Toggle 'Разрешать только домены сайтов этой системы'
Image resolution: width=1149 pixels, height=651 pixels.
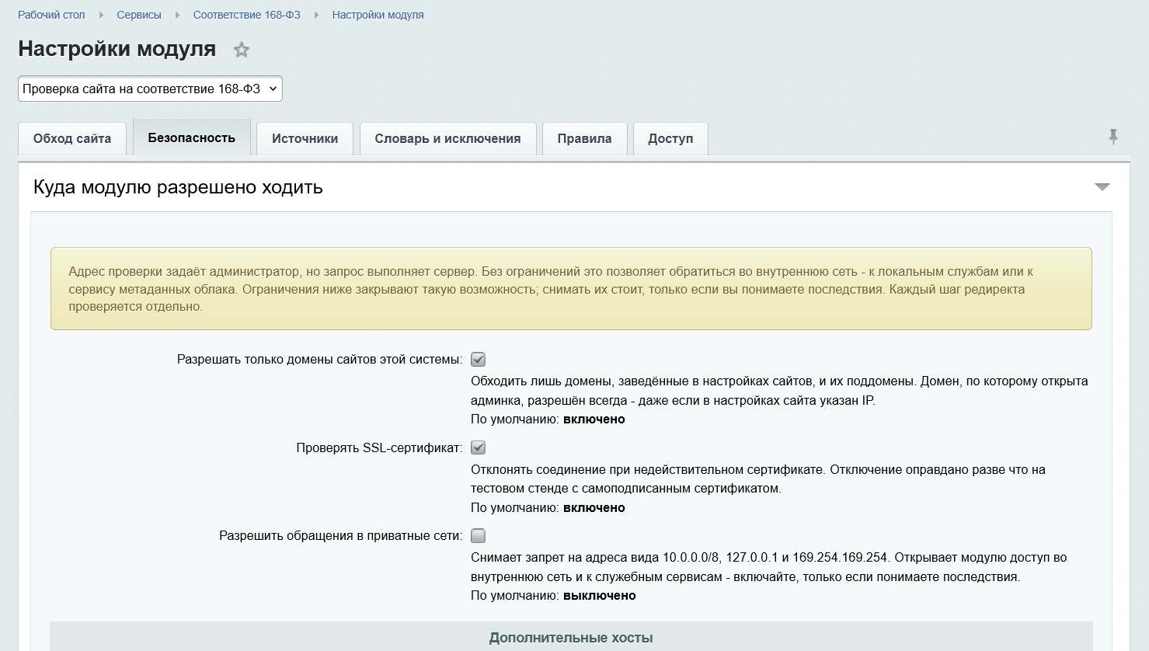coord(479,360)
